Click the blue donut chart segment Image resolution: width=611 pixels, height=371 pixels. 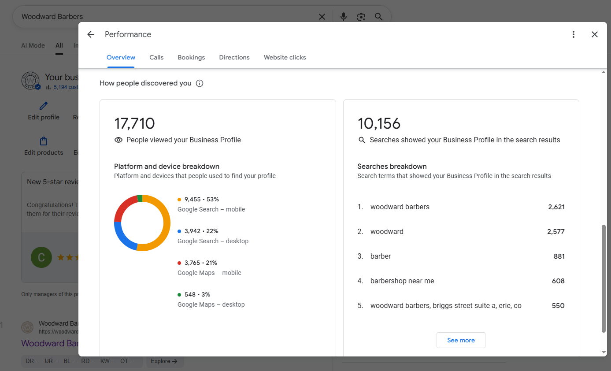pyautogui.click(x=122, y=238)
